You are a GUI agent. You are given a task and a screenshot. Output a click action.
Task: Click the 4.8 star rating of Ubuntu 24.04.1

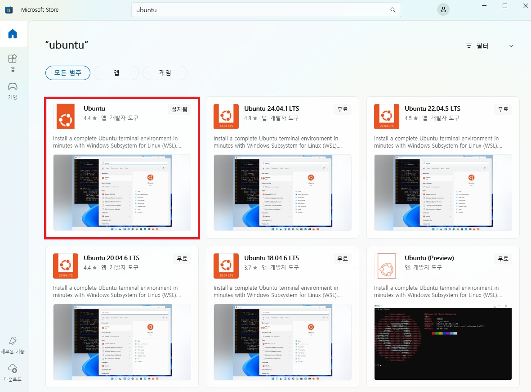point(250,118)
